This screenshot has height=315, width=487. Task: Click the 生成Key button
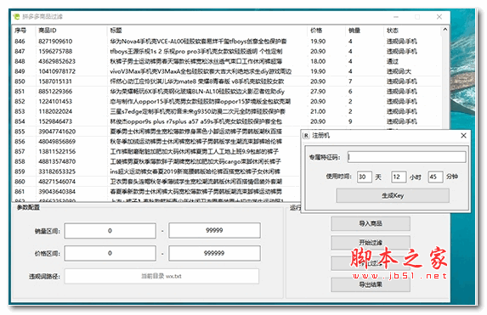393,196
